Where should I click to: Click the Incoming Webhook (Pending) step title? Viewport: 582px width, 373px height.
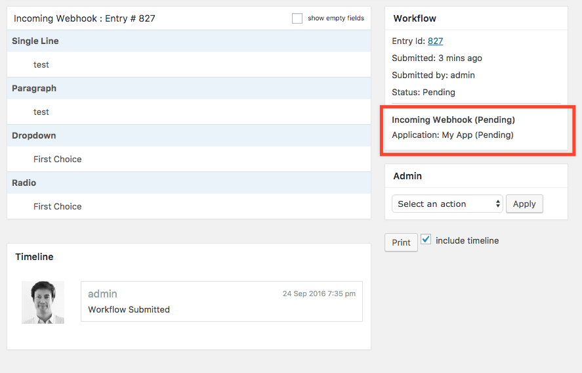click(453, 120)
